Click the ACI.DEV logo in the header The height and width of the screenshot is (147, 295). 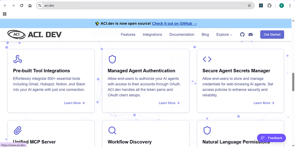[35, 34]
